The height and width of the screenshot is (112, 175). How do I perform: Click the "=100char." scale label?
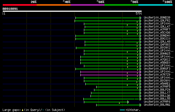tap(133, 110)
